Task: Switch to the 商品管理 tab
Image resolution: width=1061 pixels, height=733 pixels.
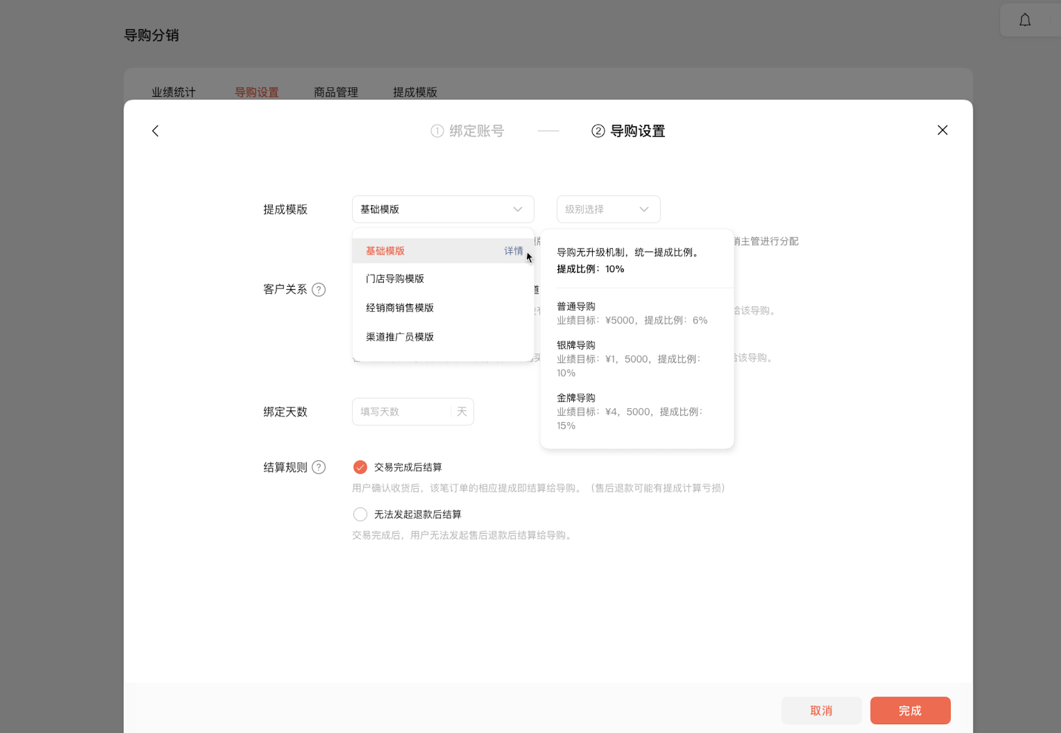Action: [x=336, y=92]
